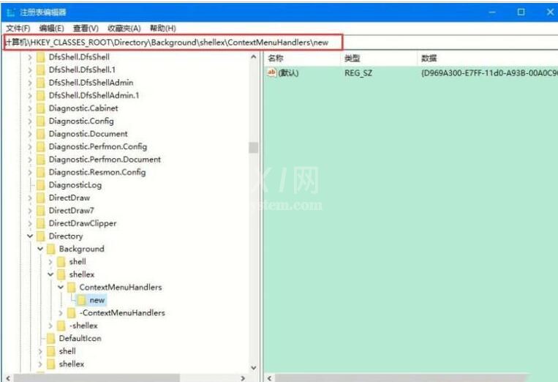Select the DfsShell.DfsShellAdmin.1 key
This screenshot has height=382, width=558.
tap(94, 95)
